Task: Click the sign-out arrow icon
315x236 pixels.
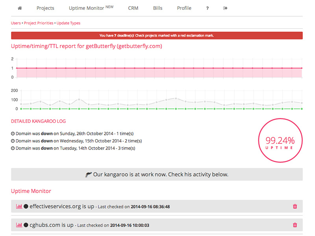Action: tap(225, 8)
